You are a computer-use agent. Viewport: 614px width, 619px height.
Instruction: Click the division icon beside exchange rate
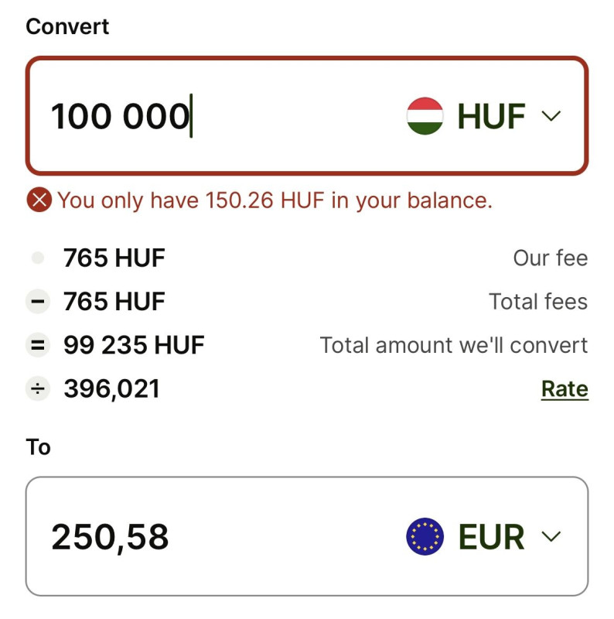pyautogui.click(x=37, y=388)
